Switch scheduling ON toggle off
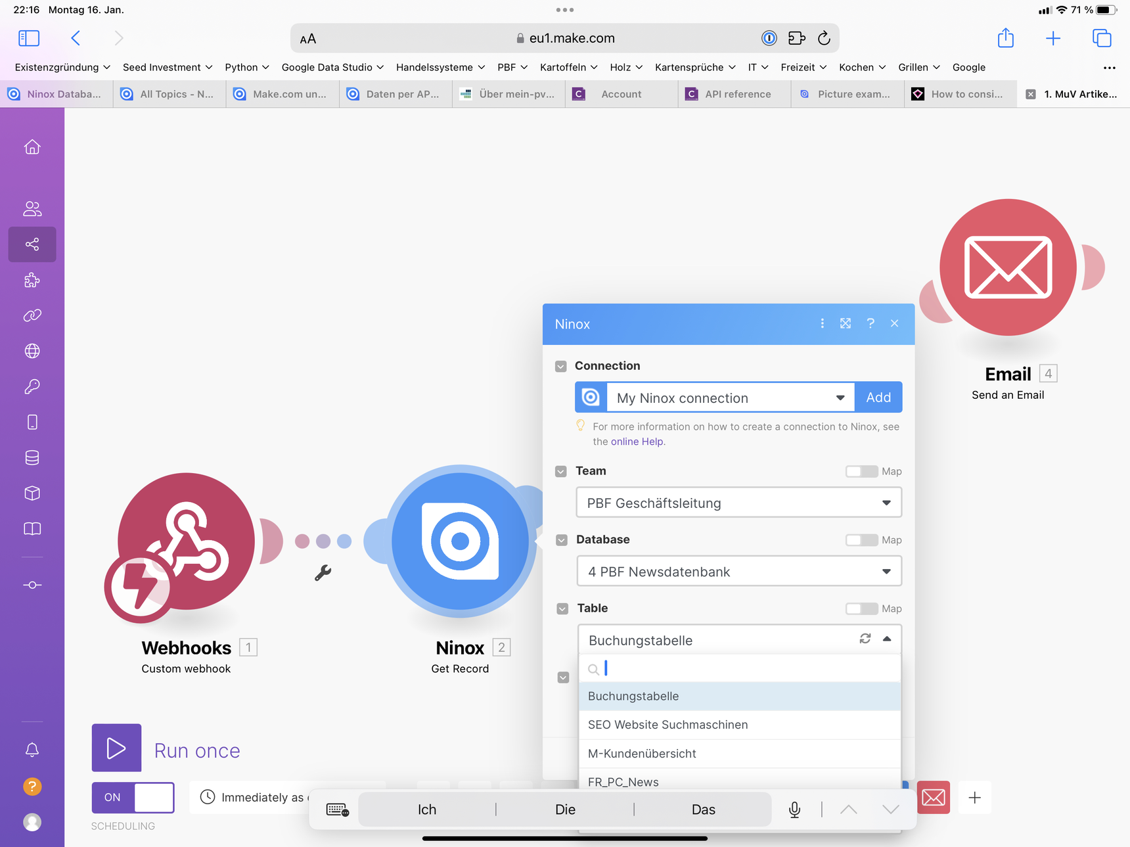1130x847 pixels. (133, 797)
